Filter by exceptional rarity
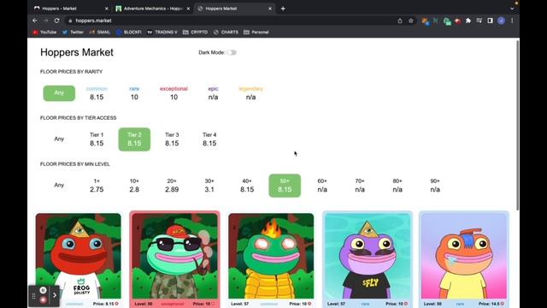This screenshot has width=547, height=308. click(x=174, y=93)
